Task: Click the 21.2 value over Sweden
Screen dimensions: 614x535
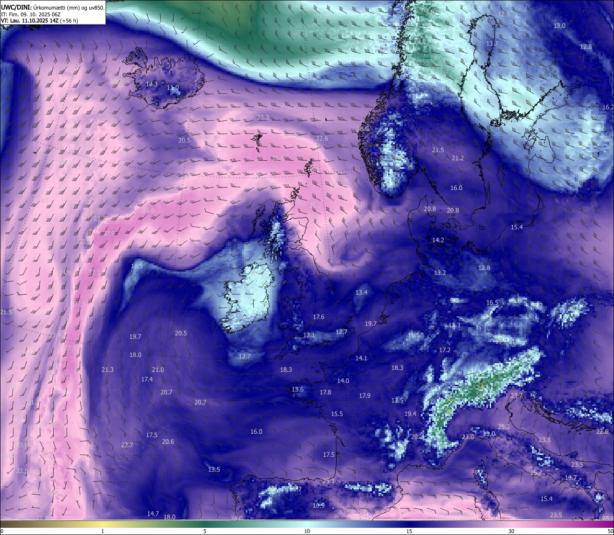Action: tap(458, 158)
